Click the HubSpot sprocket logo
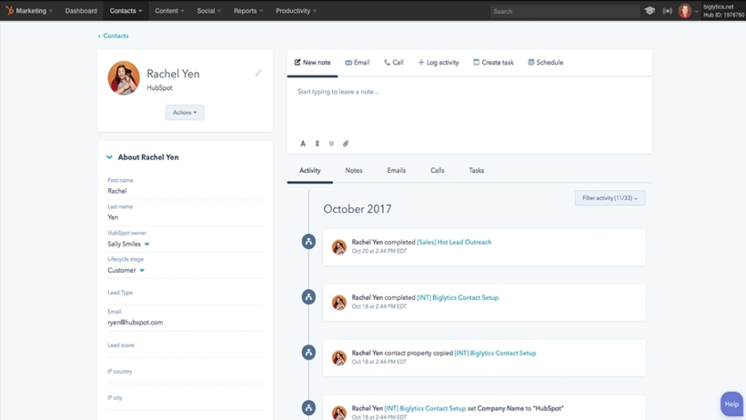This screenshot has height=420, width=746. pyautogui.click(x=9, y=11)
